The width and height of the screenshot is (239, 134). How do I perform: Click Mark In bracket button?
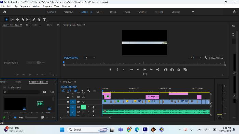point(117,70)
